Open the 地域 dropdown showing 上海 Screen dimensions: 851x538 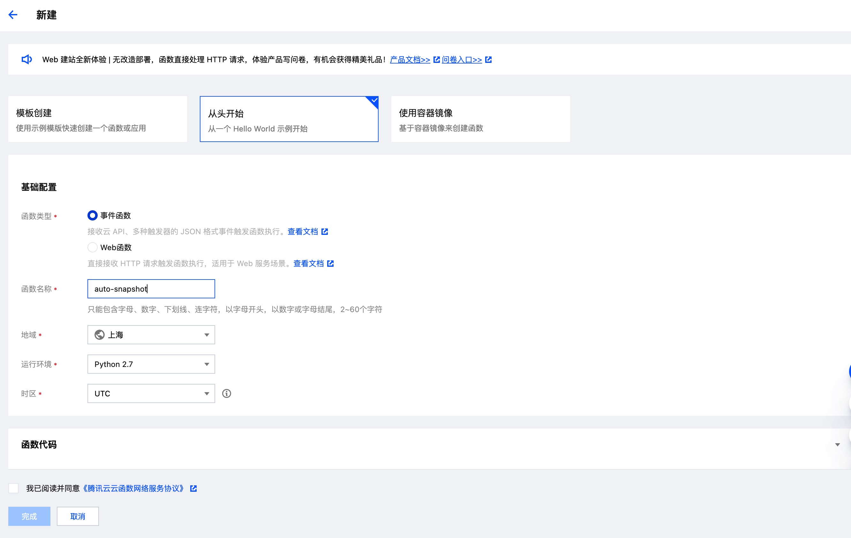151,335
